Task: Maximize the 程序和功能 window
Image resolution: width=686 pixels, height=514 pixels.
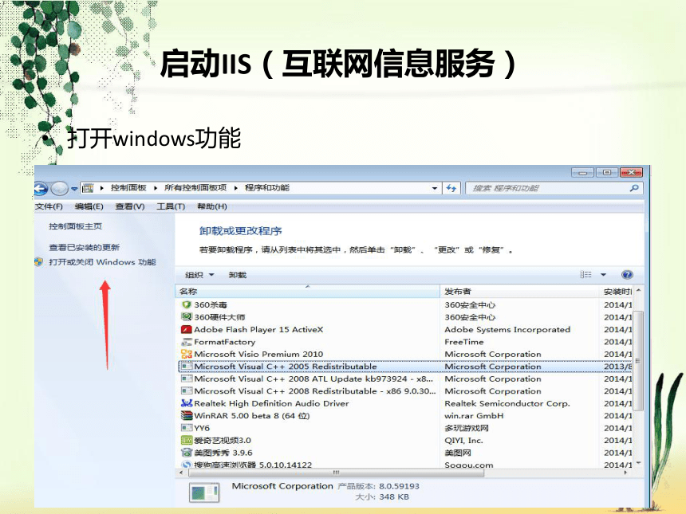Action: (x=606, y=172)
